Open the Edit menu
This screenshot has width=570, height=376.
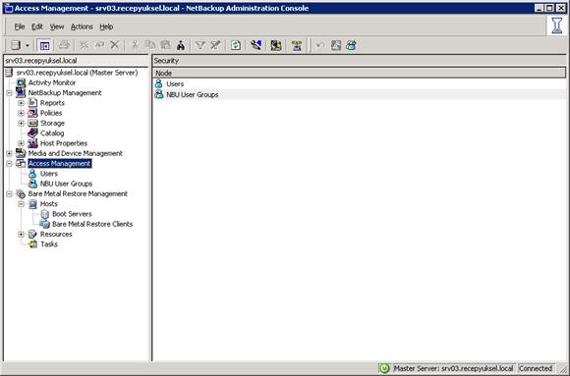click(37, 27)
